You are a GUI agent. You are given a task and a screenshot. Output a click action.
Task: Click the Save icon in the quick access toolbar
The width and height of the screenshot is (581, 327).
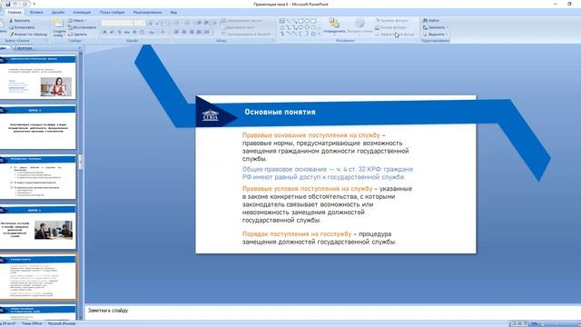[x=8, y=4]
